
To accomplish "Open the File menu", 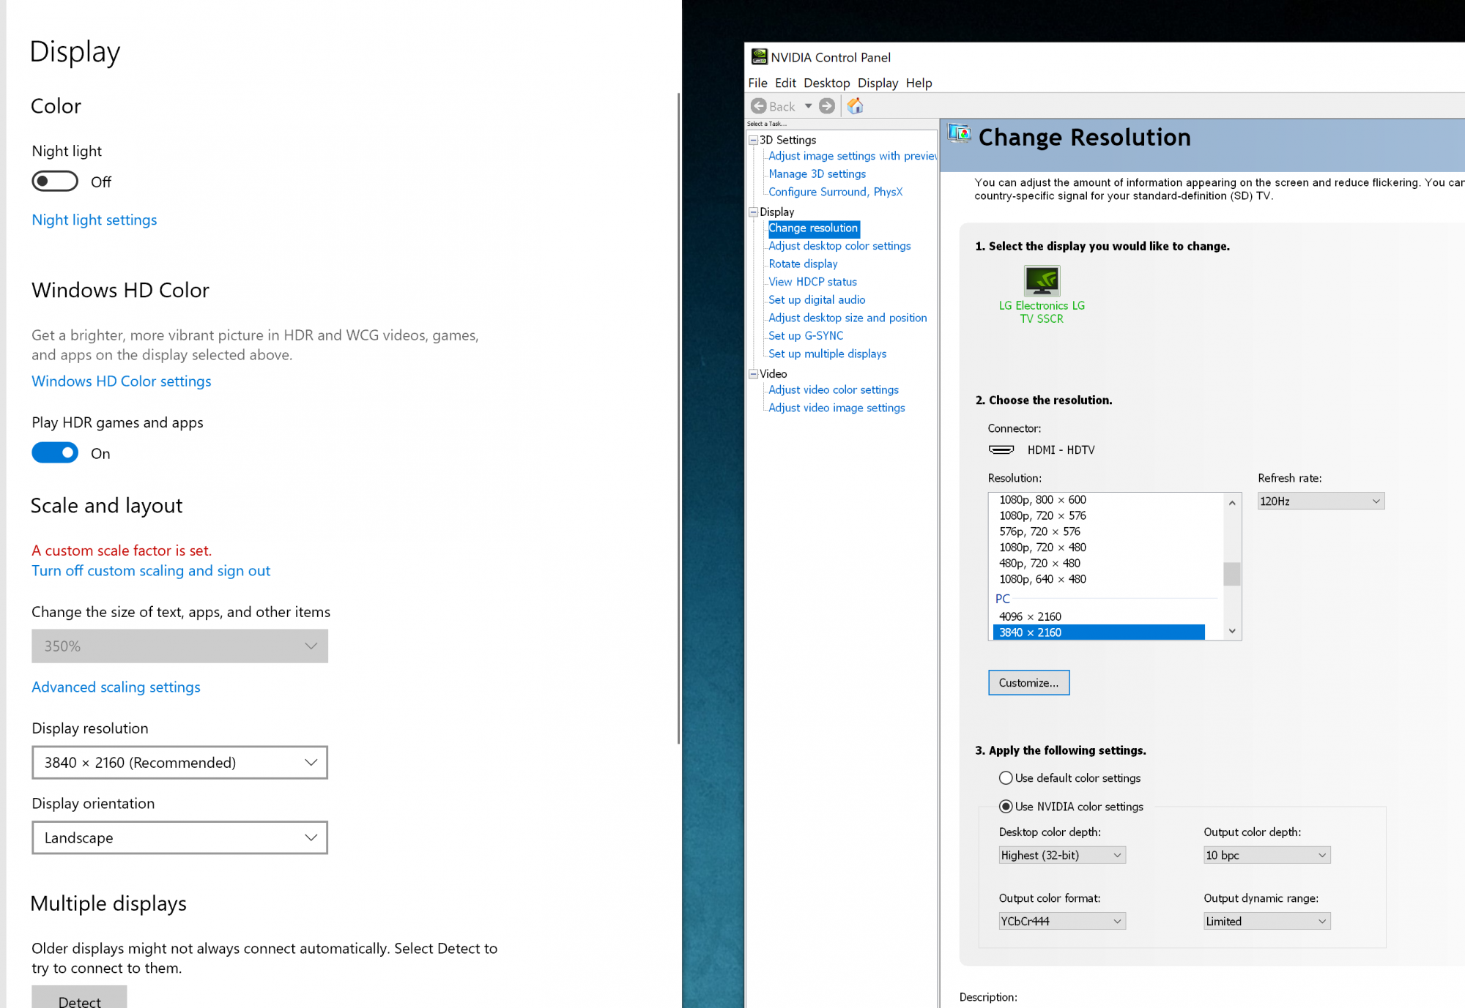I will (x=757, y=83).
